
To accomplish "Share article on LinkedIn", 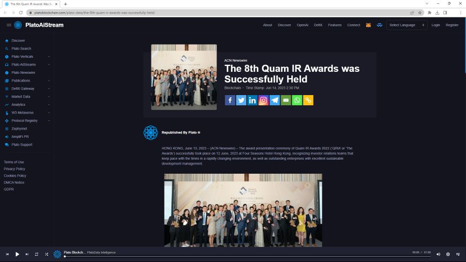I will click(252, 100).
